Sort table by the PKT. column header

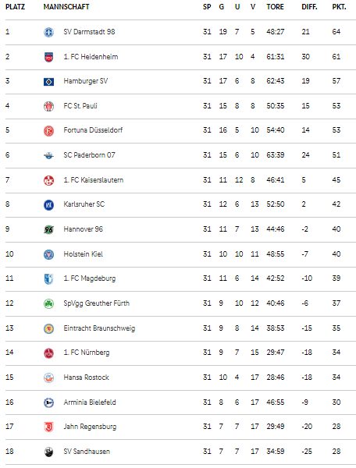(x=339, y=7)
